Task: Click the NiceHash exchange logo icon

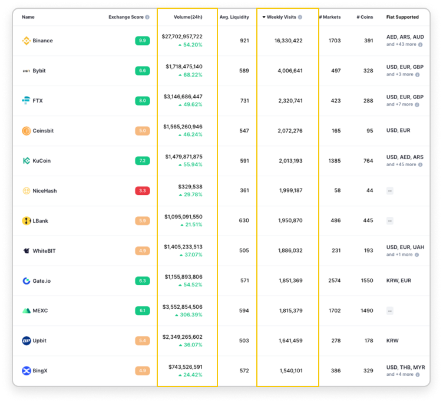Action: 27,191
